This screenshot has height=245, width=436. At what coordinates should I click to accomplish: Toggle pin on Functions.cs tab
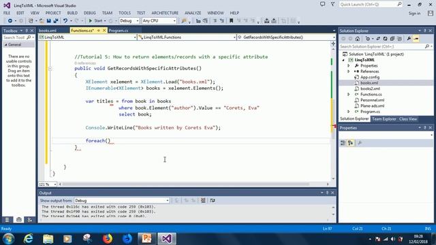click(99, 31)
